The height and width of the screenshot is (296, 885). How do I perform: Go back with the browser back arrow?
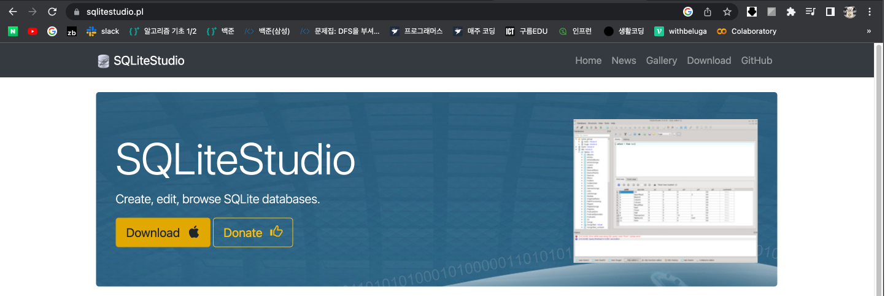[13, 12]
